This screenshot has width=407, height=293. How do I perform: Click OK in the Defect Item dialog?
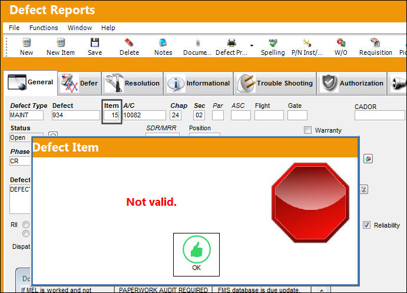pos(196,255)
